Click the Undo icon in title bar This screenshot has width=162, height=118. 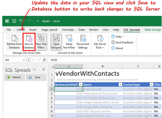click(x=20, y=21)
